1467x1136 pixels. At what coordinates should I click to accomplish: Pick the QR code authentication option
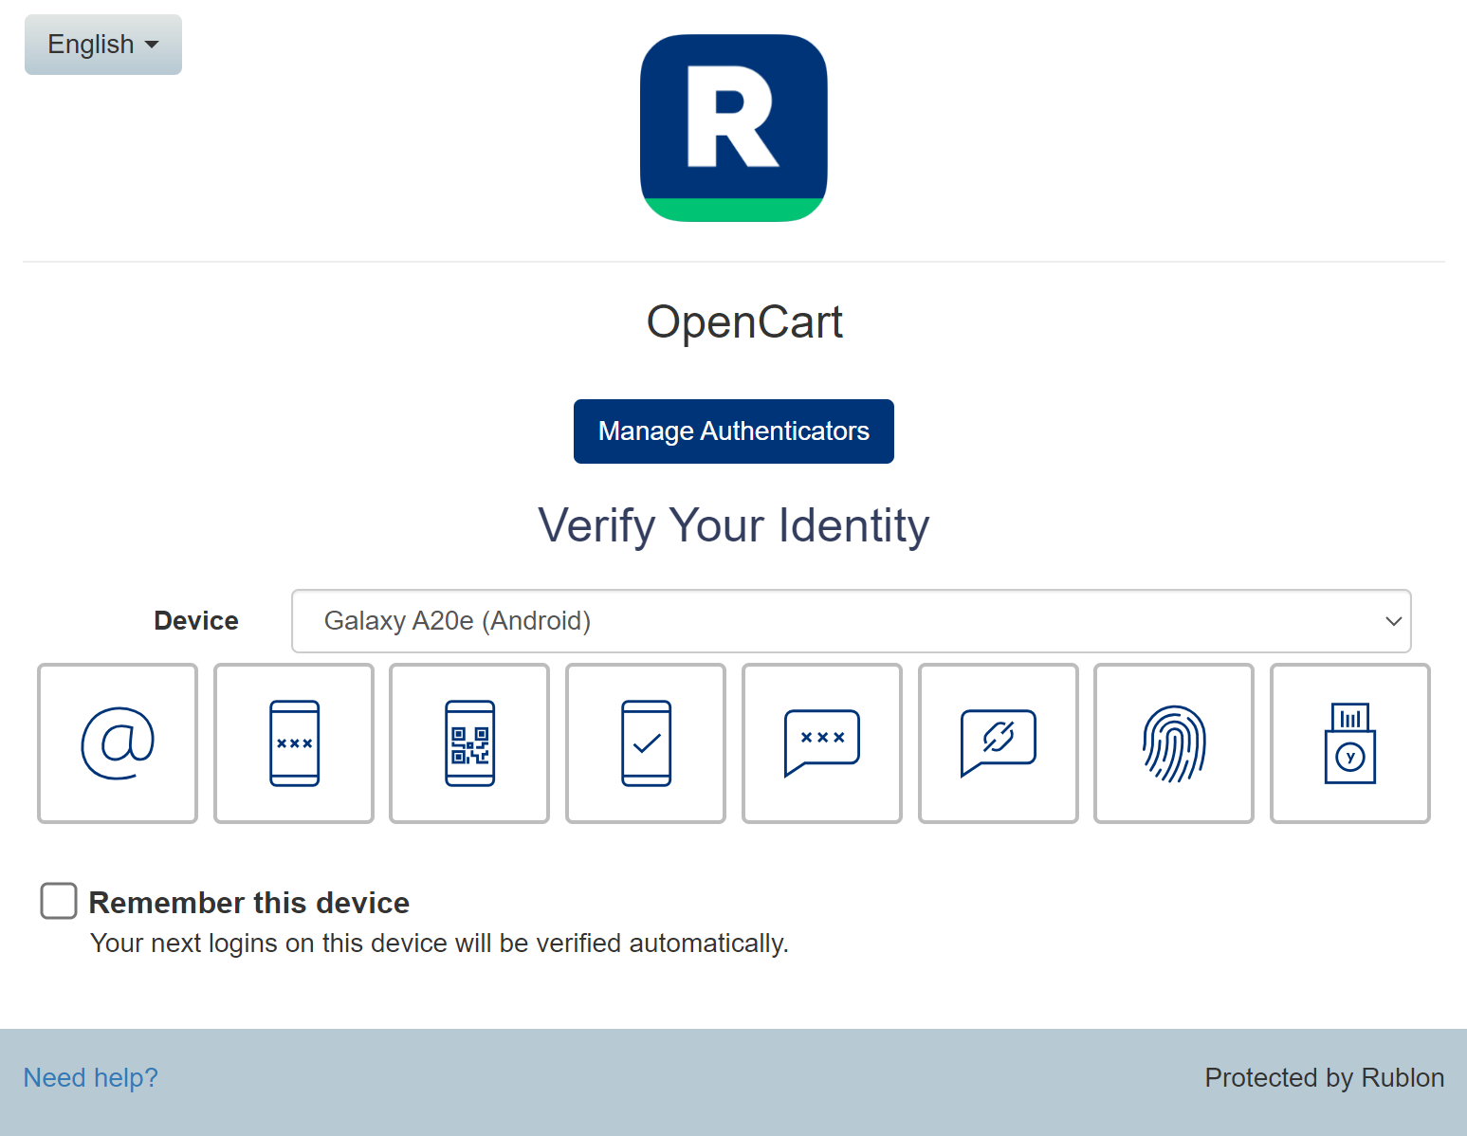pos(469,743)
